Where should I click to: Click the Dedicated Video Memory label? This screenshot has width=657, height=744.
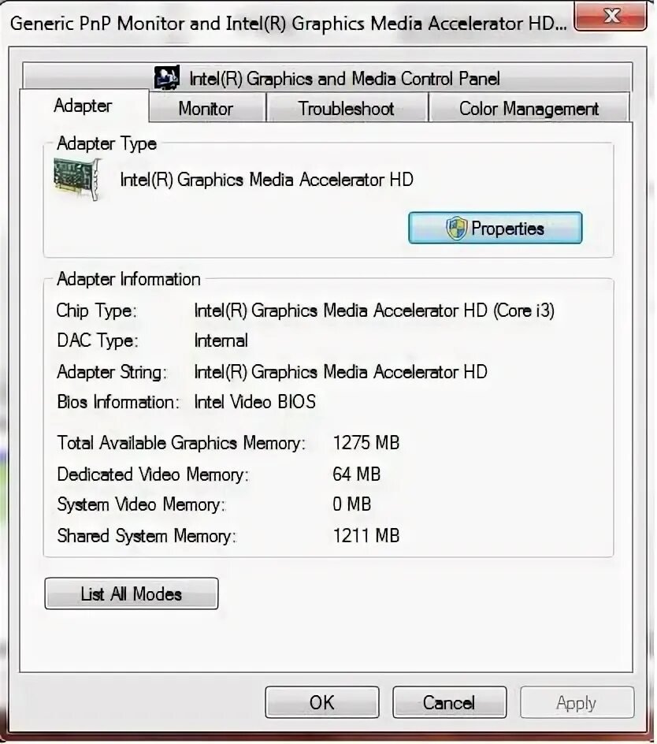153,474
